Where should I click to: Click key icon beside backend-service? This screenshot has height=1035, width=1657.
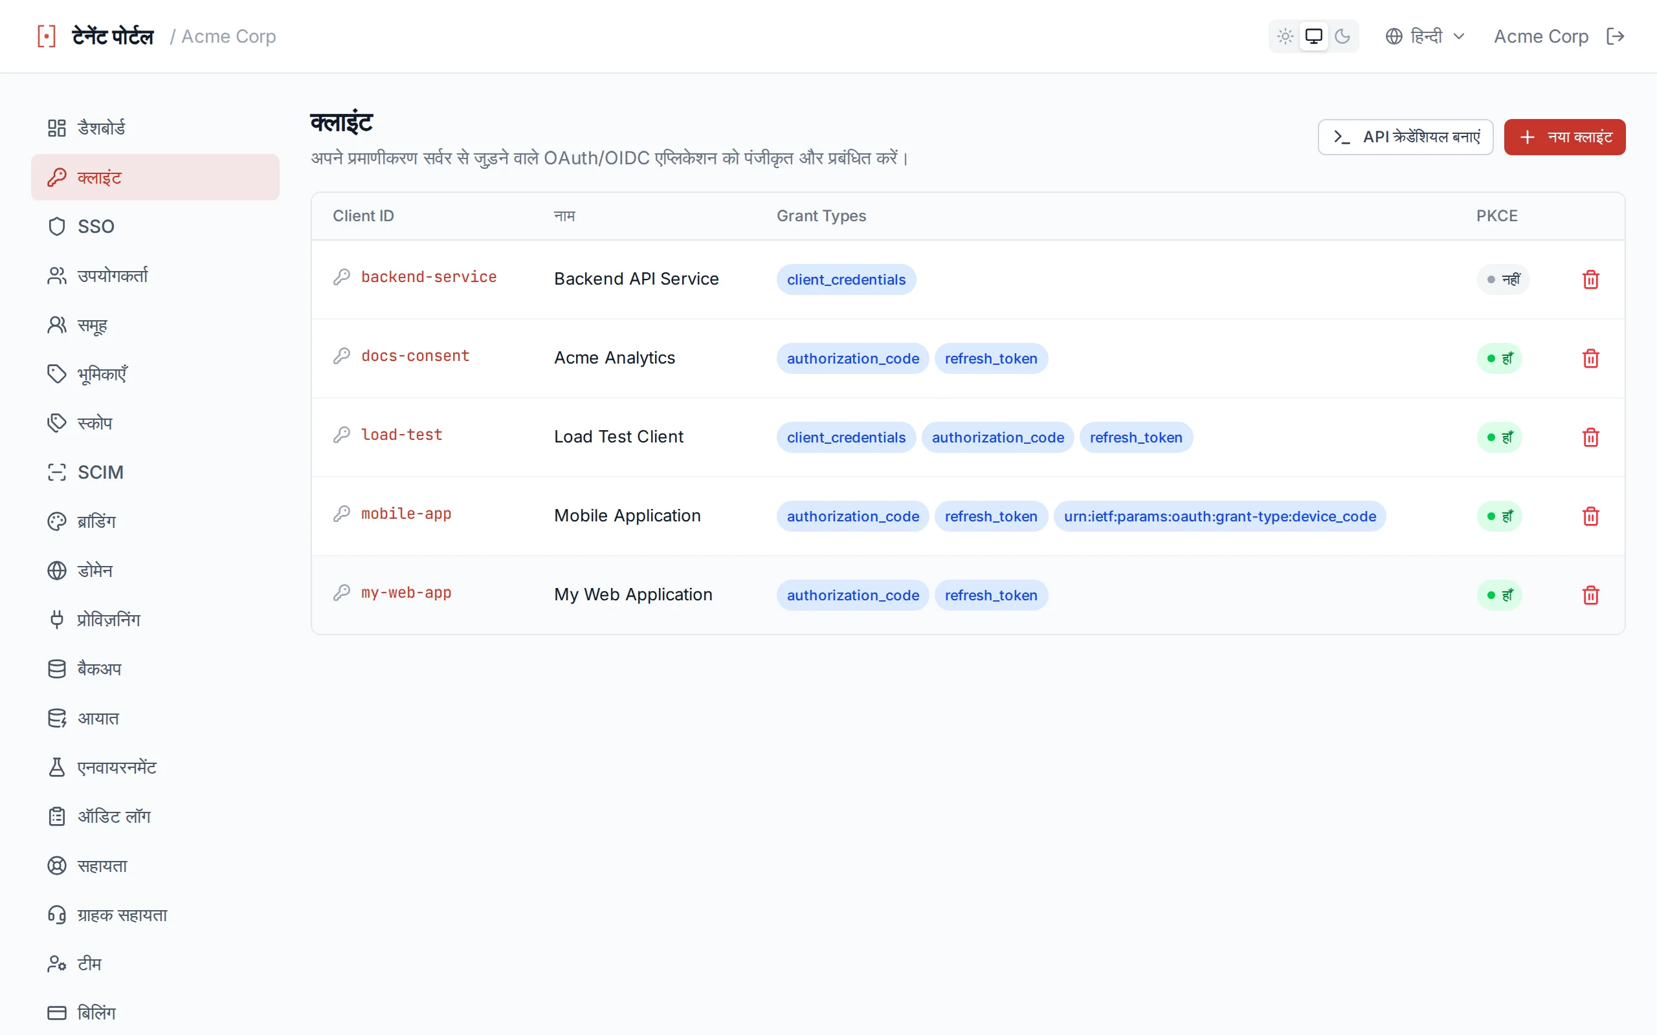click(342, 277)
